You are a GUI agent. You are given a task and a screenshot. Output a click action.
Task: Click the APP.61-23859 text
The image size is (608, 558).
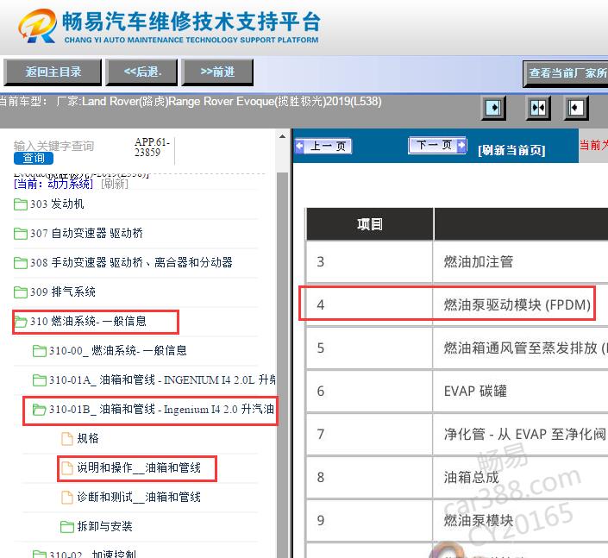(152, 147)
